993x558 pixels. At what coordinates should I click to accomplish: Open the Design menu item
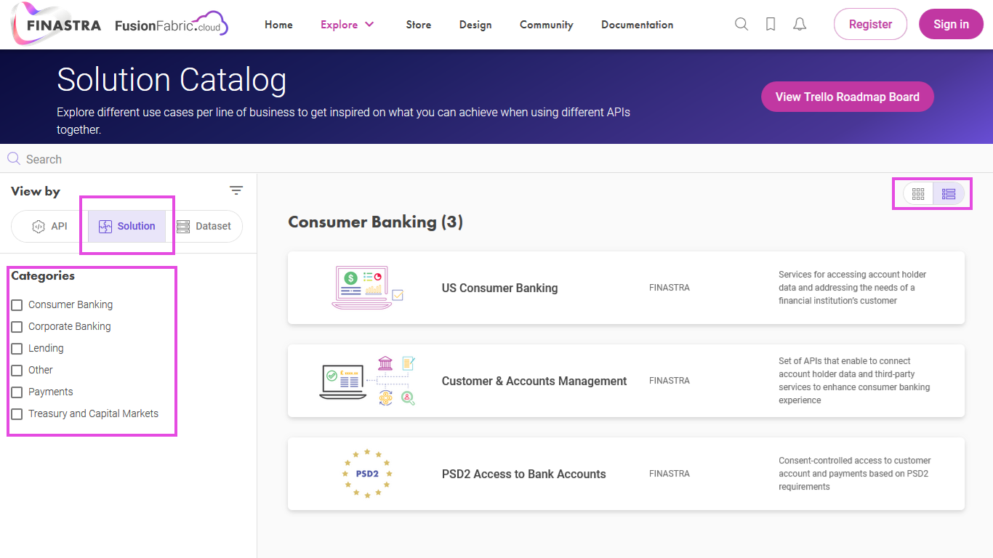(x=475, y=25)
